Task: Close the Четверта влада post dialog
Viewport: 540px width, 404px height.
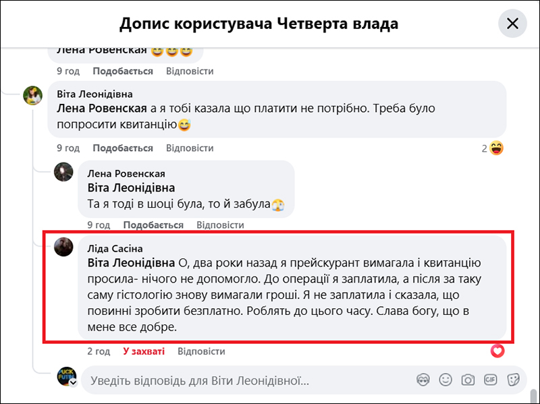Action: pyautogui.click(x=512, y=24)
